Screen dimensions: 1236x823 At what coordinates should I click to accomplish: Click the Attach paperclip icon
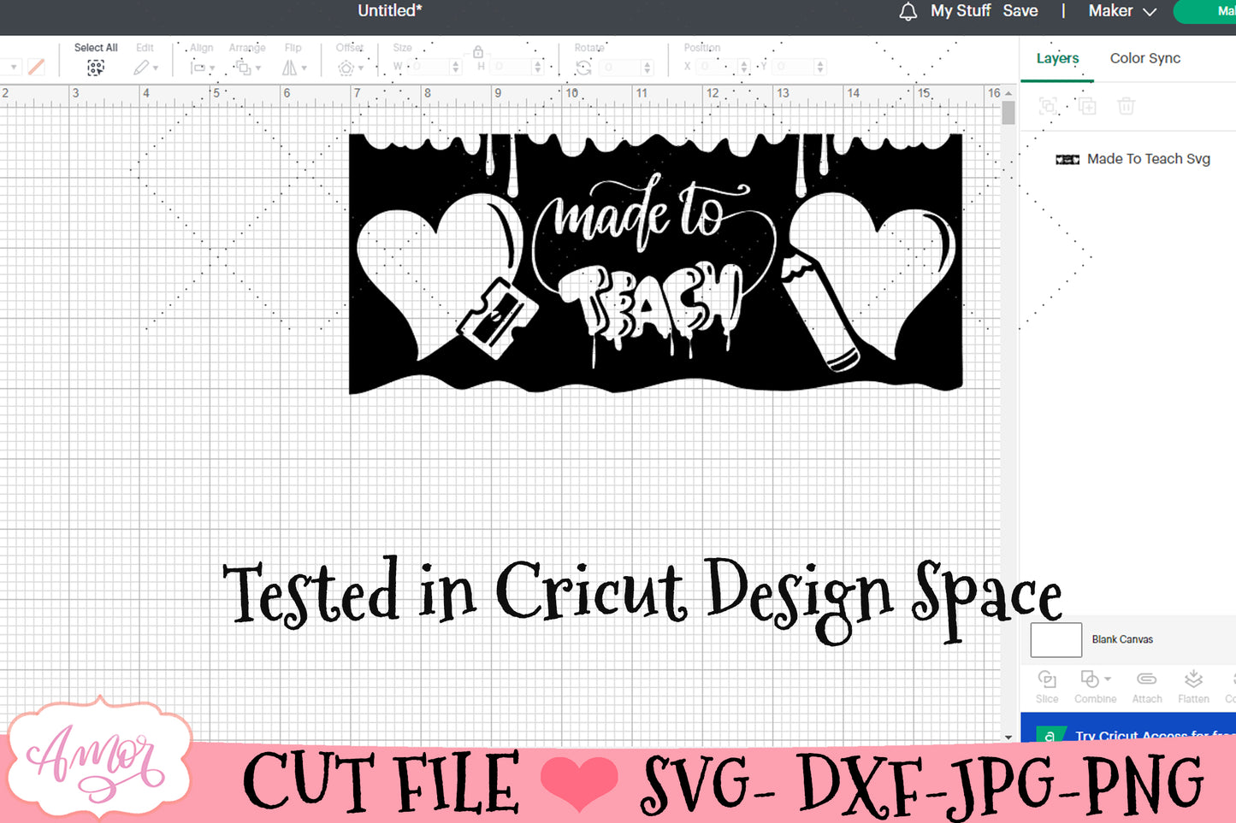click(1146, 679)
